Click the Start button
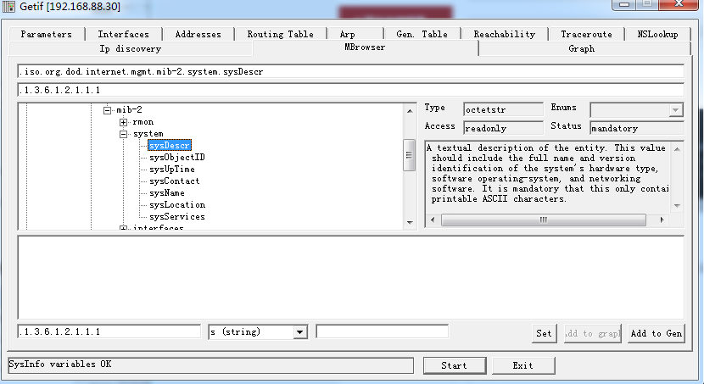This screenshot has height=384, width=704. click(455, 365)
